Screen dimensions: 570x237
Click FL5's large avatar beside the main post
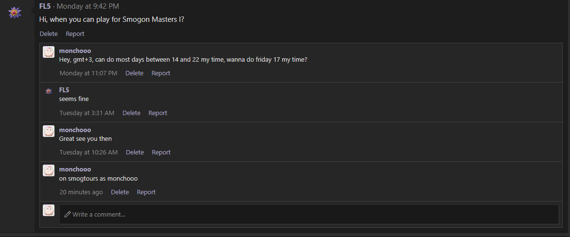pos(15,13)
